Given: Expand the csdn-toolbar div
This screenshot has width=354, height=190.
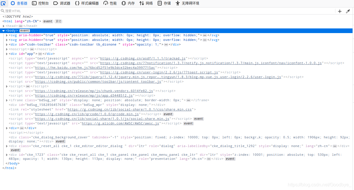Looking at the screenshot, I should pos(7,45).
